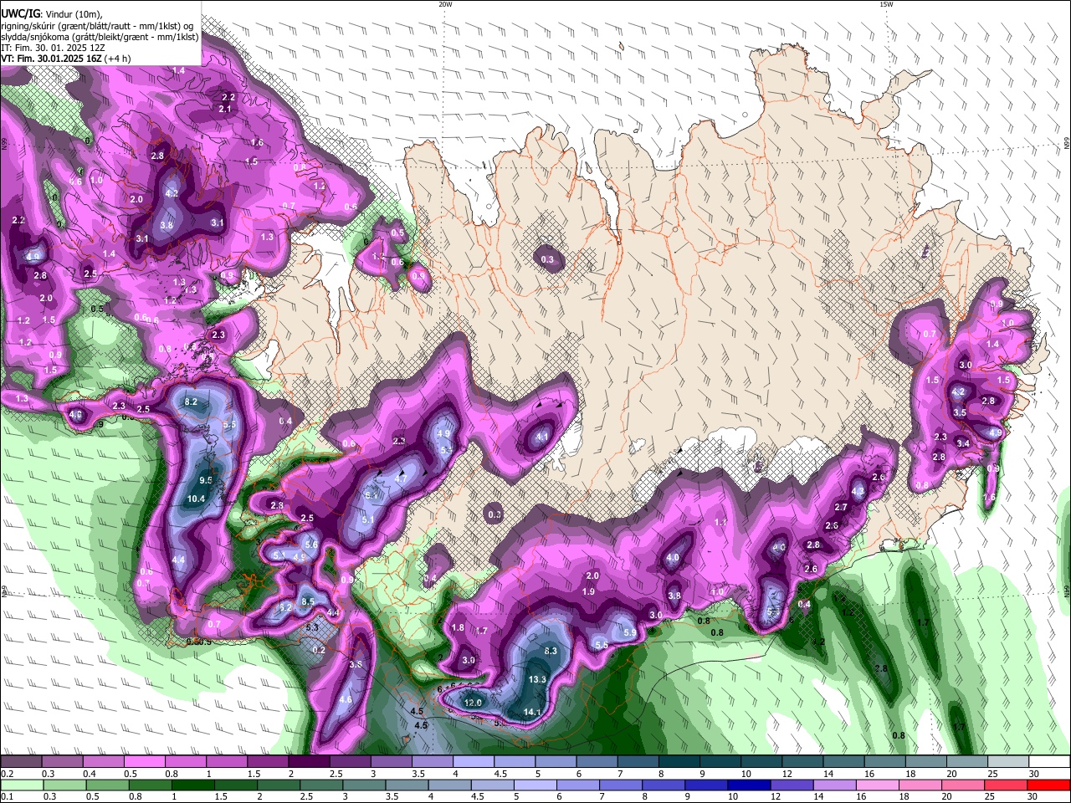Click the 3.4 precipitation value on the map
The image size is (1071, 803).
(963, 443)
